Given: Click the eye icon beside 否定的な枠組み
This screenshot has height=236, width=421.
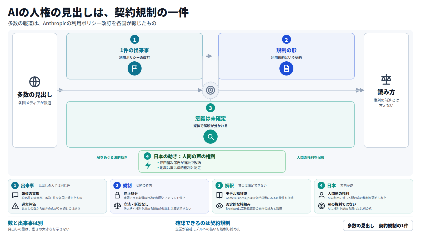Looking at the screenshot, I should (219, 206).
